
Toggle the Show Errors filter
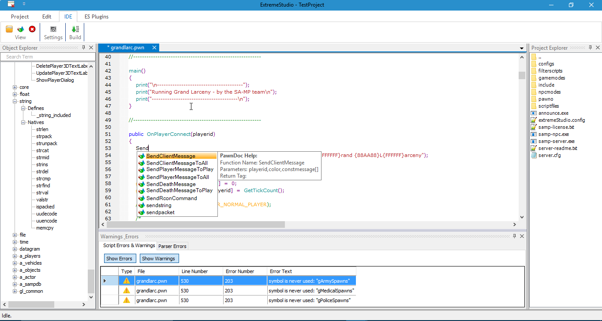tap(119, 259)
